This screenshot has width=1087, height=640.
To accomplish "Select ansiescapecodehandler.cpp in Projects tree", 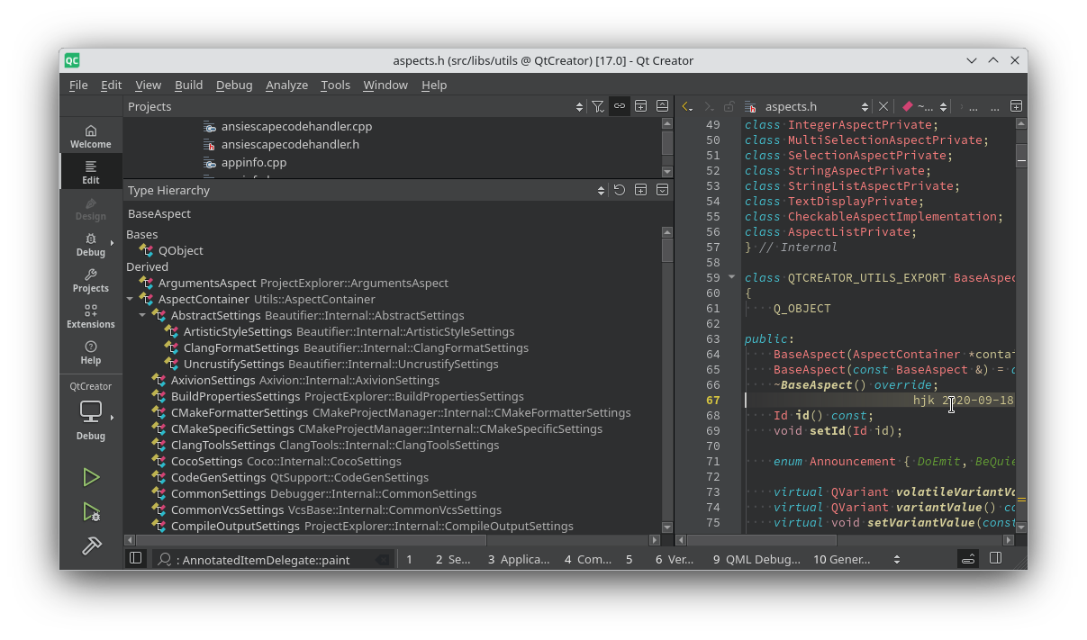I will point(296,126).
